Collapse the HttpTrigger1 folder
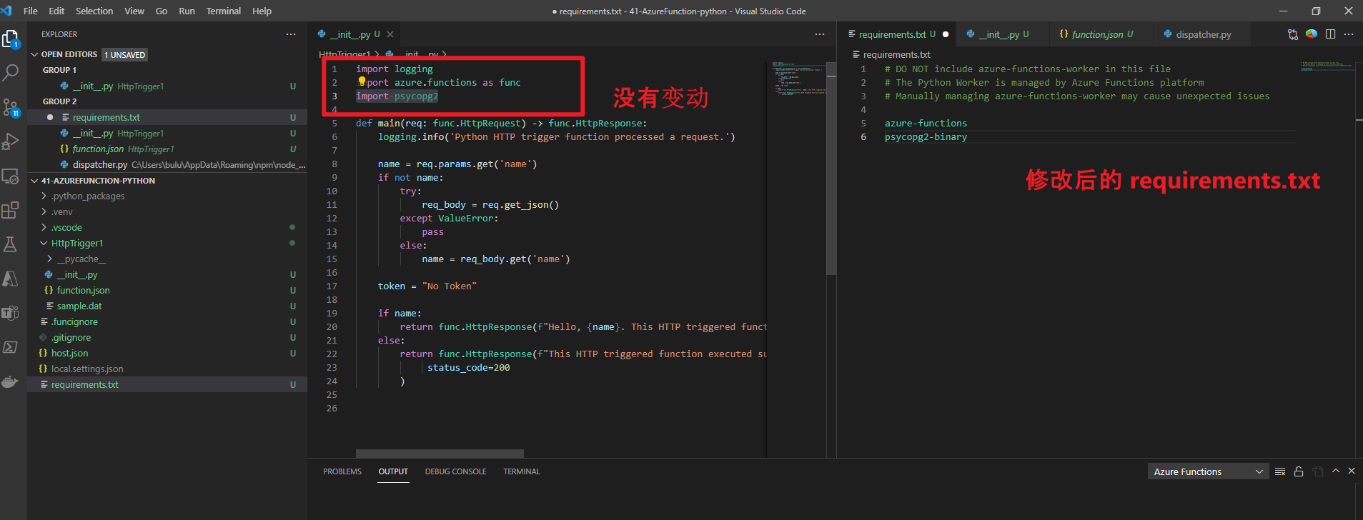This screenshot has width=1363, height=520. 76,244
